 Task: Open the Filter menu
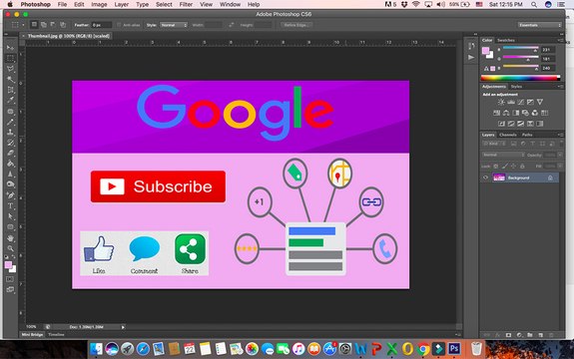pyautogui.click(x=186, y=4)
